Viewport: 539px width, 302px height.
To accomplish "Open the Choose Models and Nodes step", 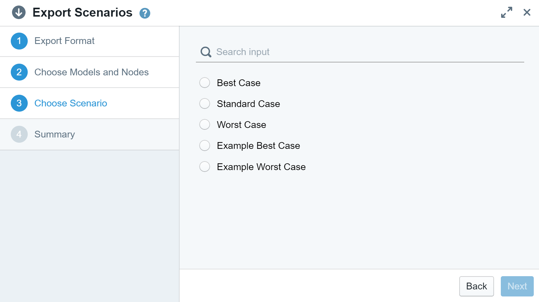I will pos(91,72).
